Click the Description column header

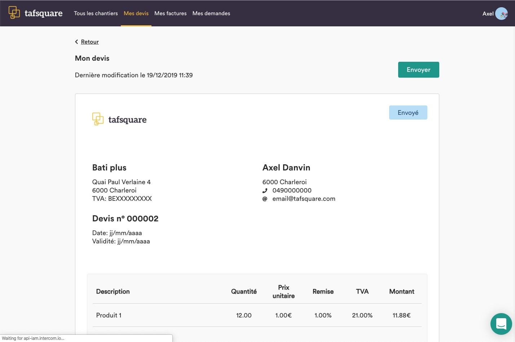[x=113, y=291]
